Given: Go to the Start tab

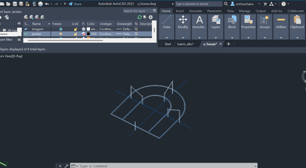Looking at the screenshot, I should [168, 44].
